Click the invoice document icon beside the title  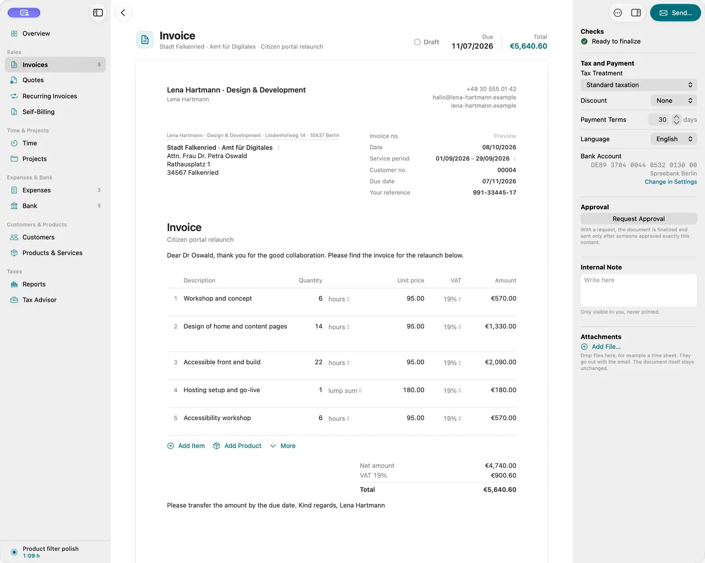coord(145,40)
